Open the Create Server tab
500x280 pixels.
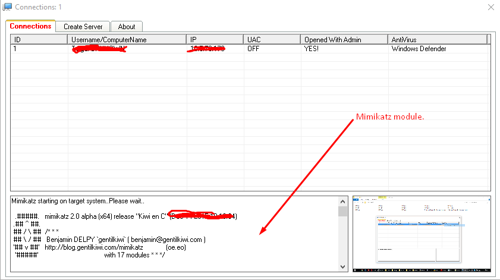coord(83,27)
